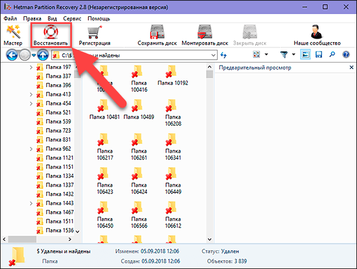Select deleted folder Папка 106217
This screenshot has width=357, height=269.
click(x=105, y=147)
